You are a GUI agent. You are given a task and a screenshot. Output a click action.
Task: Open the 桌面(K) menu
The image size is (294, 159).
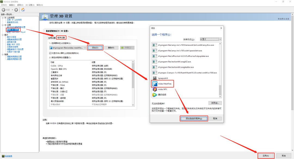(20, 5)
